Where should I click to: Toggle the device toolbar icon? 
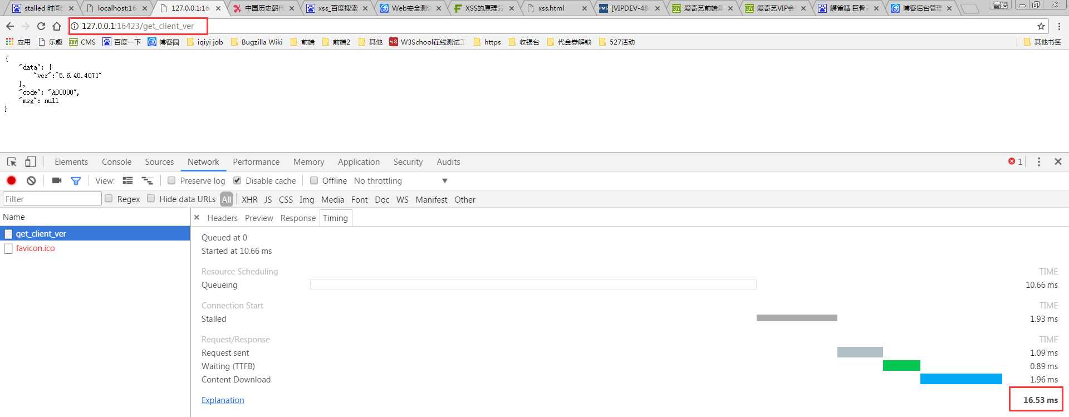click(x=31, y=162)
